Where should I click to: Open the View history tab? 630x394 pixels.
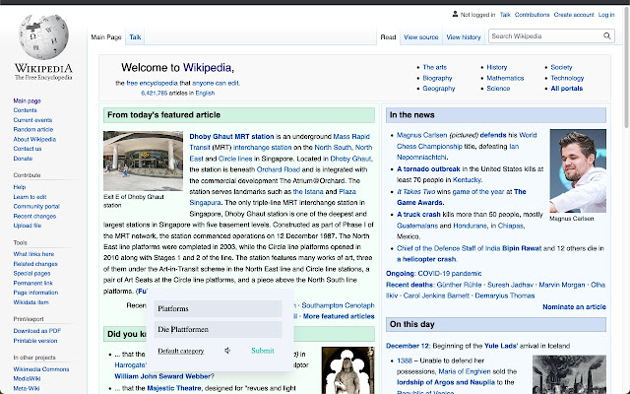pyautogui.click(x=464, y=37)
